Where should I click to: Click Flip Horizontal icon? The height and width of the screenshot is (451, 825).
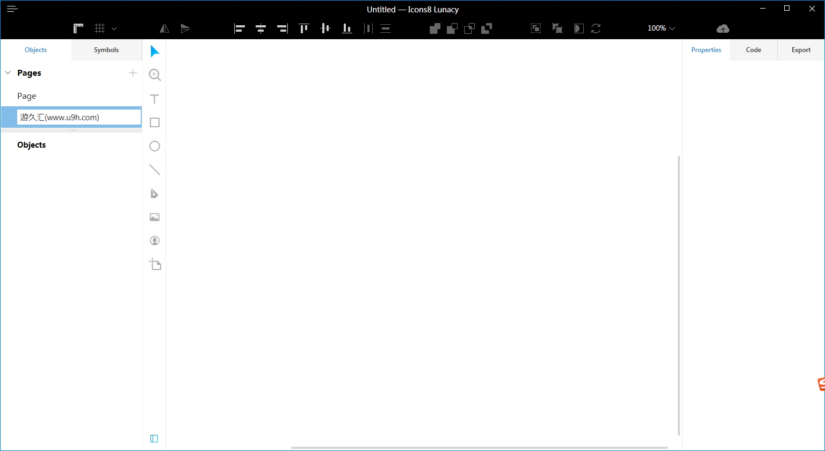point(164,28)
